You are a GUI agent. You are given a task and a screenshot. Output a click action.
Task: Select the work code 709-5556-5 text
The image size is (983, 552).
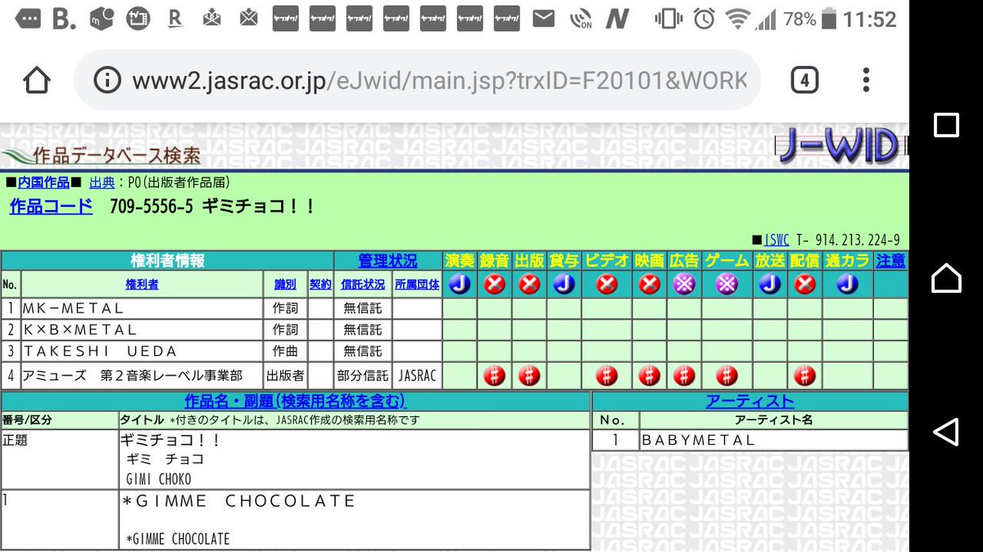coord(152,206)
